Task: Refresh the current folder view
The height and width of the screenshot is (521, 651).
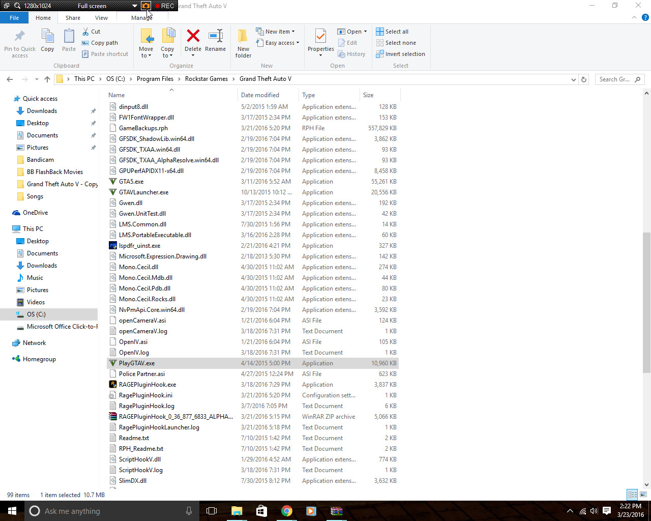Action: click(584, 79)
